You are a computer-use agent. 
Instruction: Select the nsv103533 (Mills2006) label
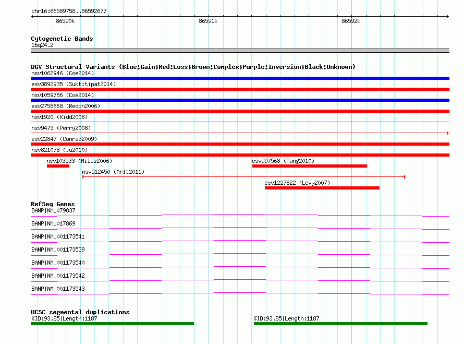point(79,161)
